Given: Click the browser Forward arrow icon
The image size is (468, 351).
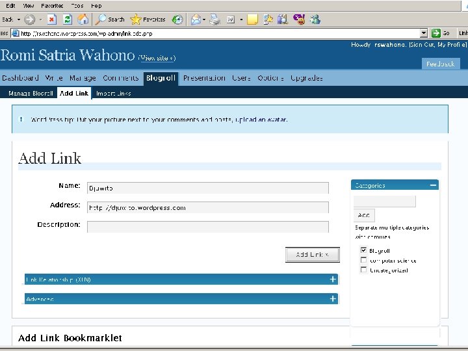Looking at the screenshot, I should (29, 19).
